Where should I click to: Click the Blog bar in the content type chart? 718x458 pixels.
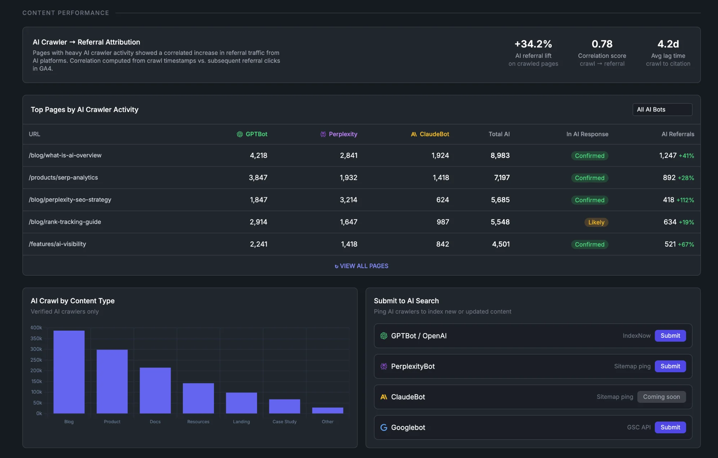[x=69, y=369]
